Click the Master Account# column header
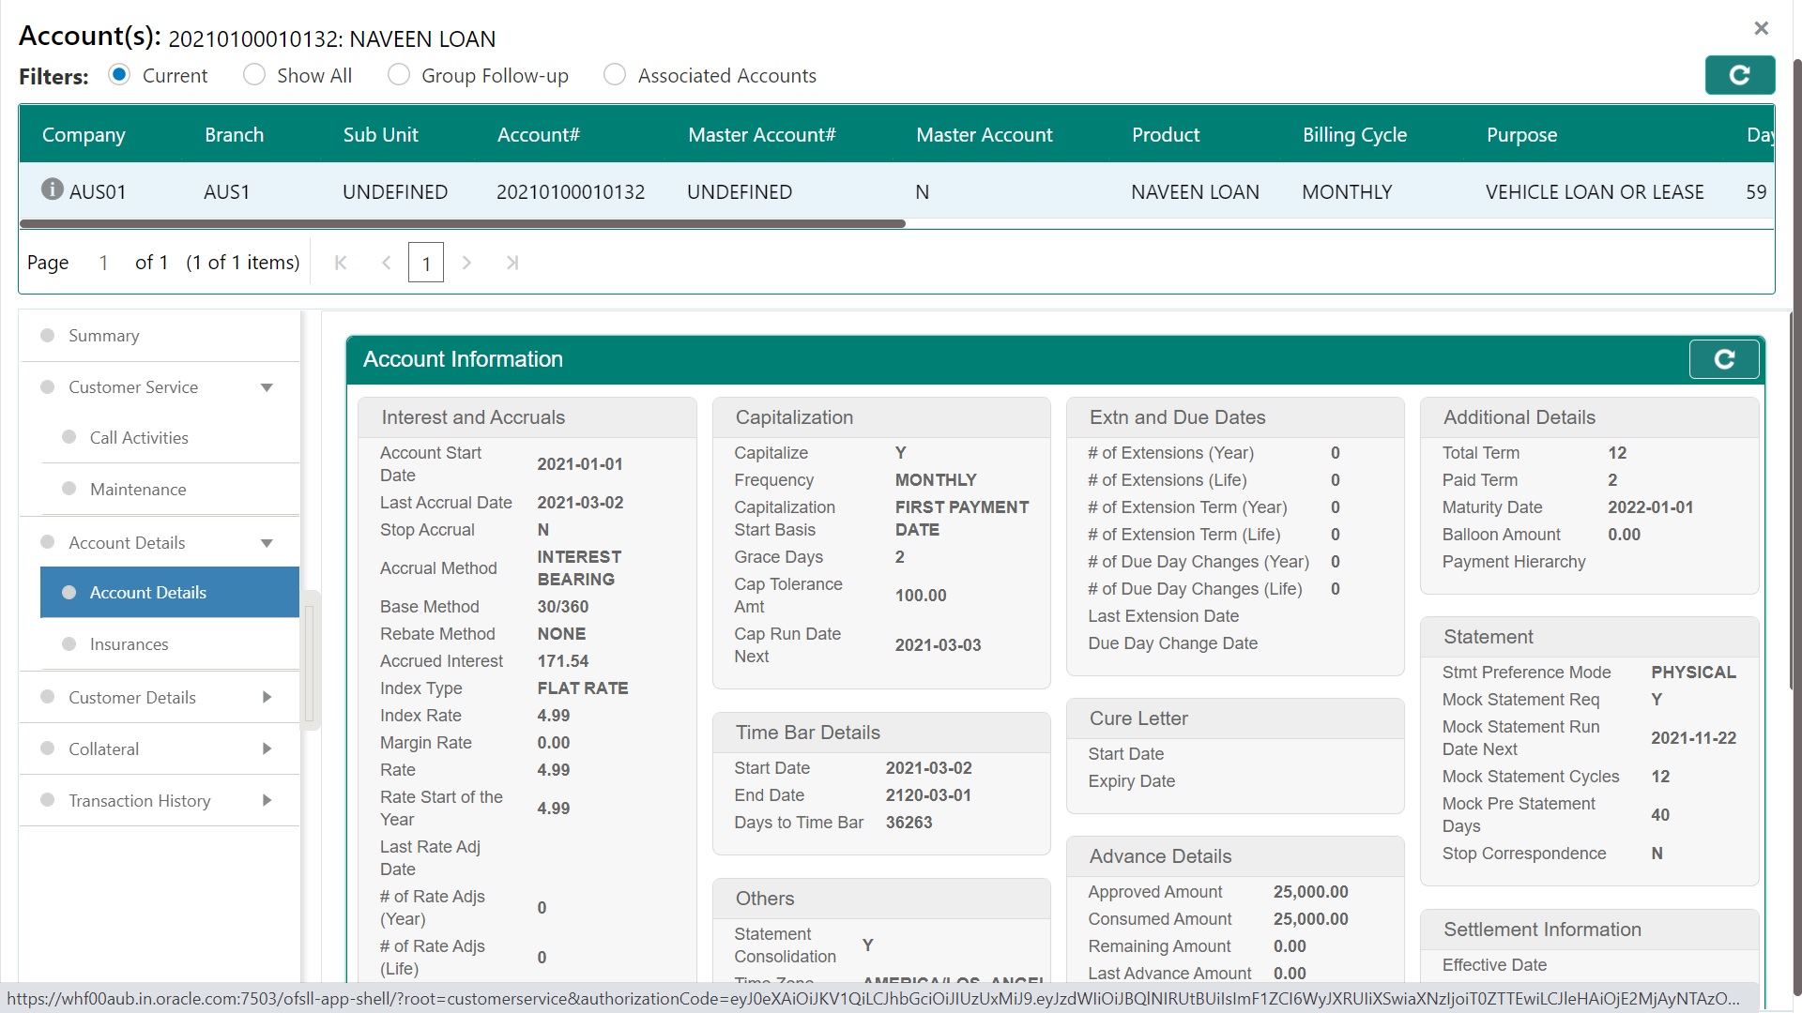The image size is (1802, 1013). pos(761,135)
